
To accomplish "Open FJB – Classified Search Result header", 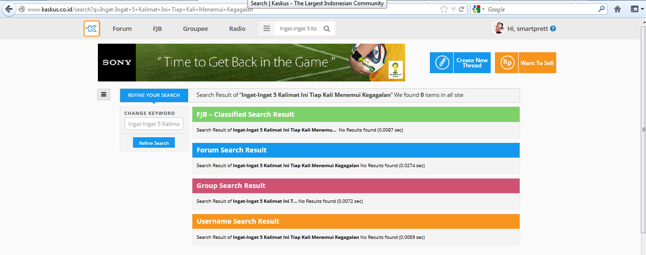I will pos(356,115).
